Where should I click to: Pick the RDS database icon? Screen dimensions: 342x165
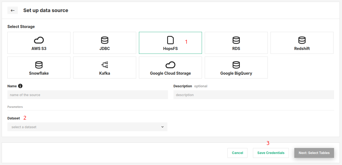point(236,40)
